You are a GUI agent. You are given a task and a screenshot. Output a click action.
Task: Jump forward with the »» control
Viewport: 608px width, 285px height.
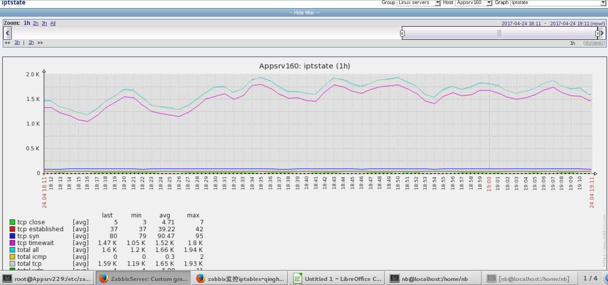click(40, 43)
